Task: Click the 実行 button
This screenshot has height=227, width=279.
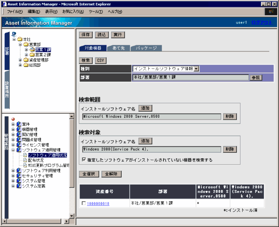Action: click(x=118, y=35)
